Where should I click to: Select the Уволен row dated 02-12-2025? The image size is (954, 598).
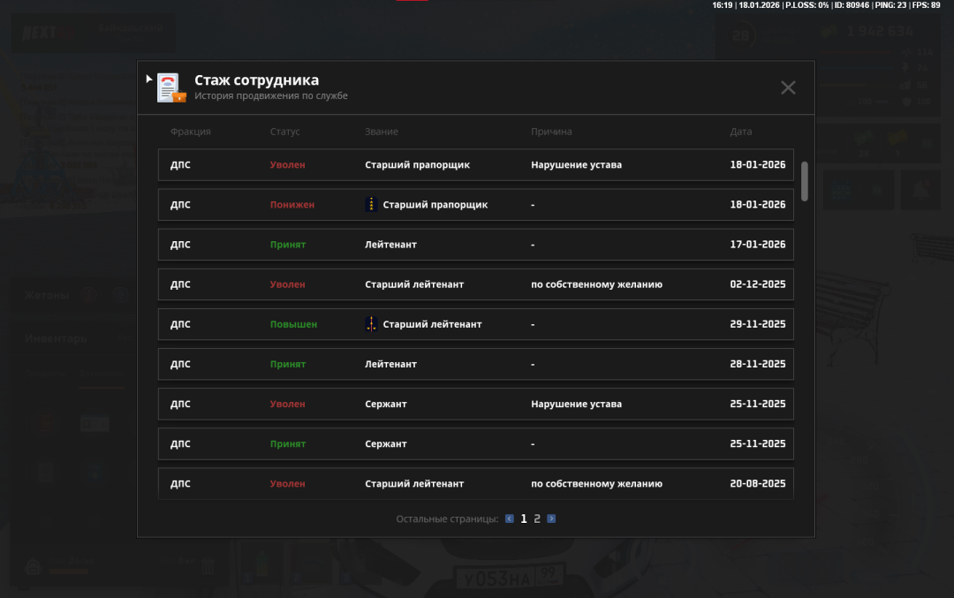475,284
